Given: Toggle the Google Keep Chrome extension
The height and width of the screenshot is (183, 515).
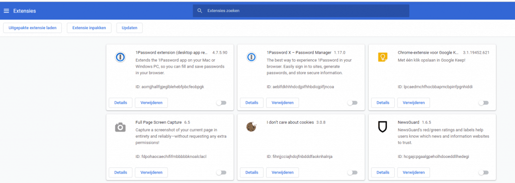Looking at the screenshot, I should point(483,103).
